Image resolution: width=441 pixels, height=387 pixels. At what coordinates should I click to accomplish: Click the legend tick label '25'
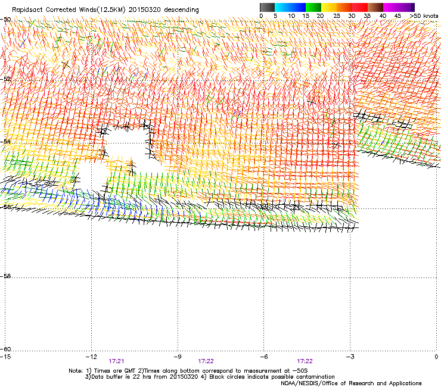tap(337, 16)
